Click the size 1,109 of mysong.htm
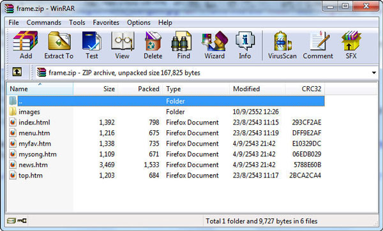 (x=107, y=154)
